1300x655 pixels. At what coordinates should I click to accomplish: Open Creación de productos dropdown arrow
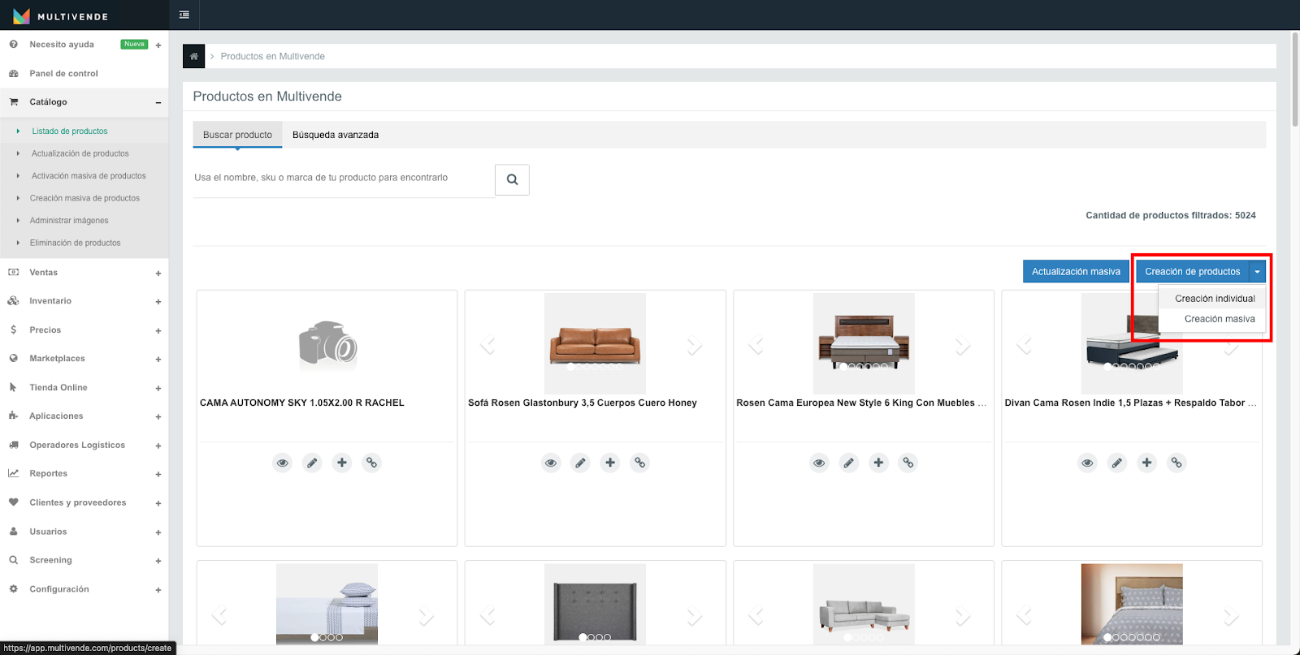(1257, 272)
